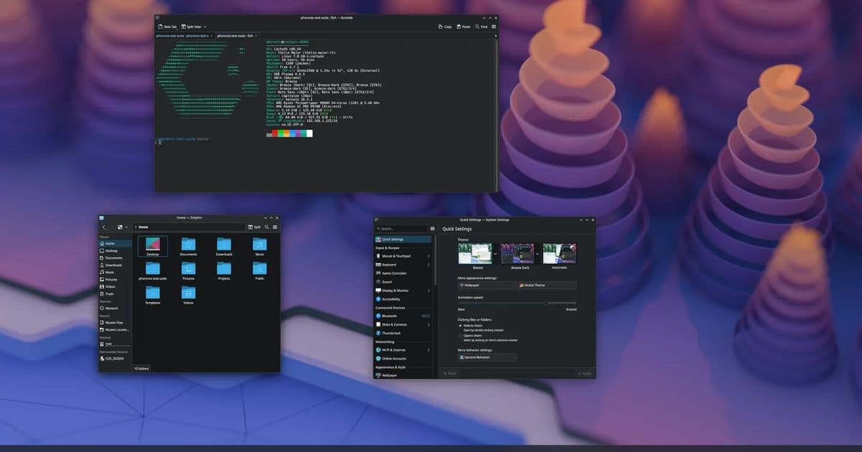This screenshot has height=452, width=862.
Task: Open Display & Monitor settings
Action: pos(403,290)
